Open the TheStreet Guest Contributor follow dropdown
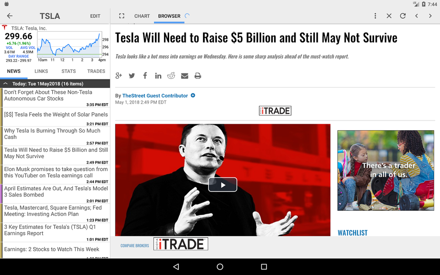Viewport: 440px width, 275px height. click(192, 95)
